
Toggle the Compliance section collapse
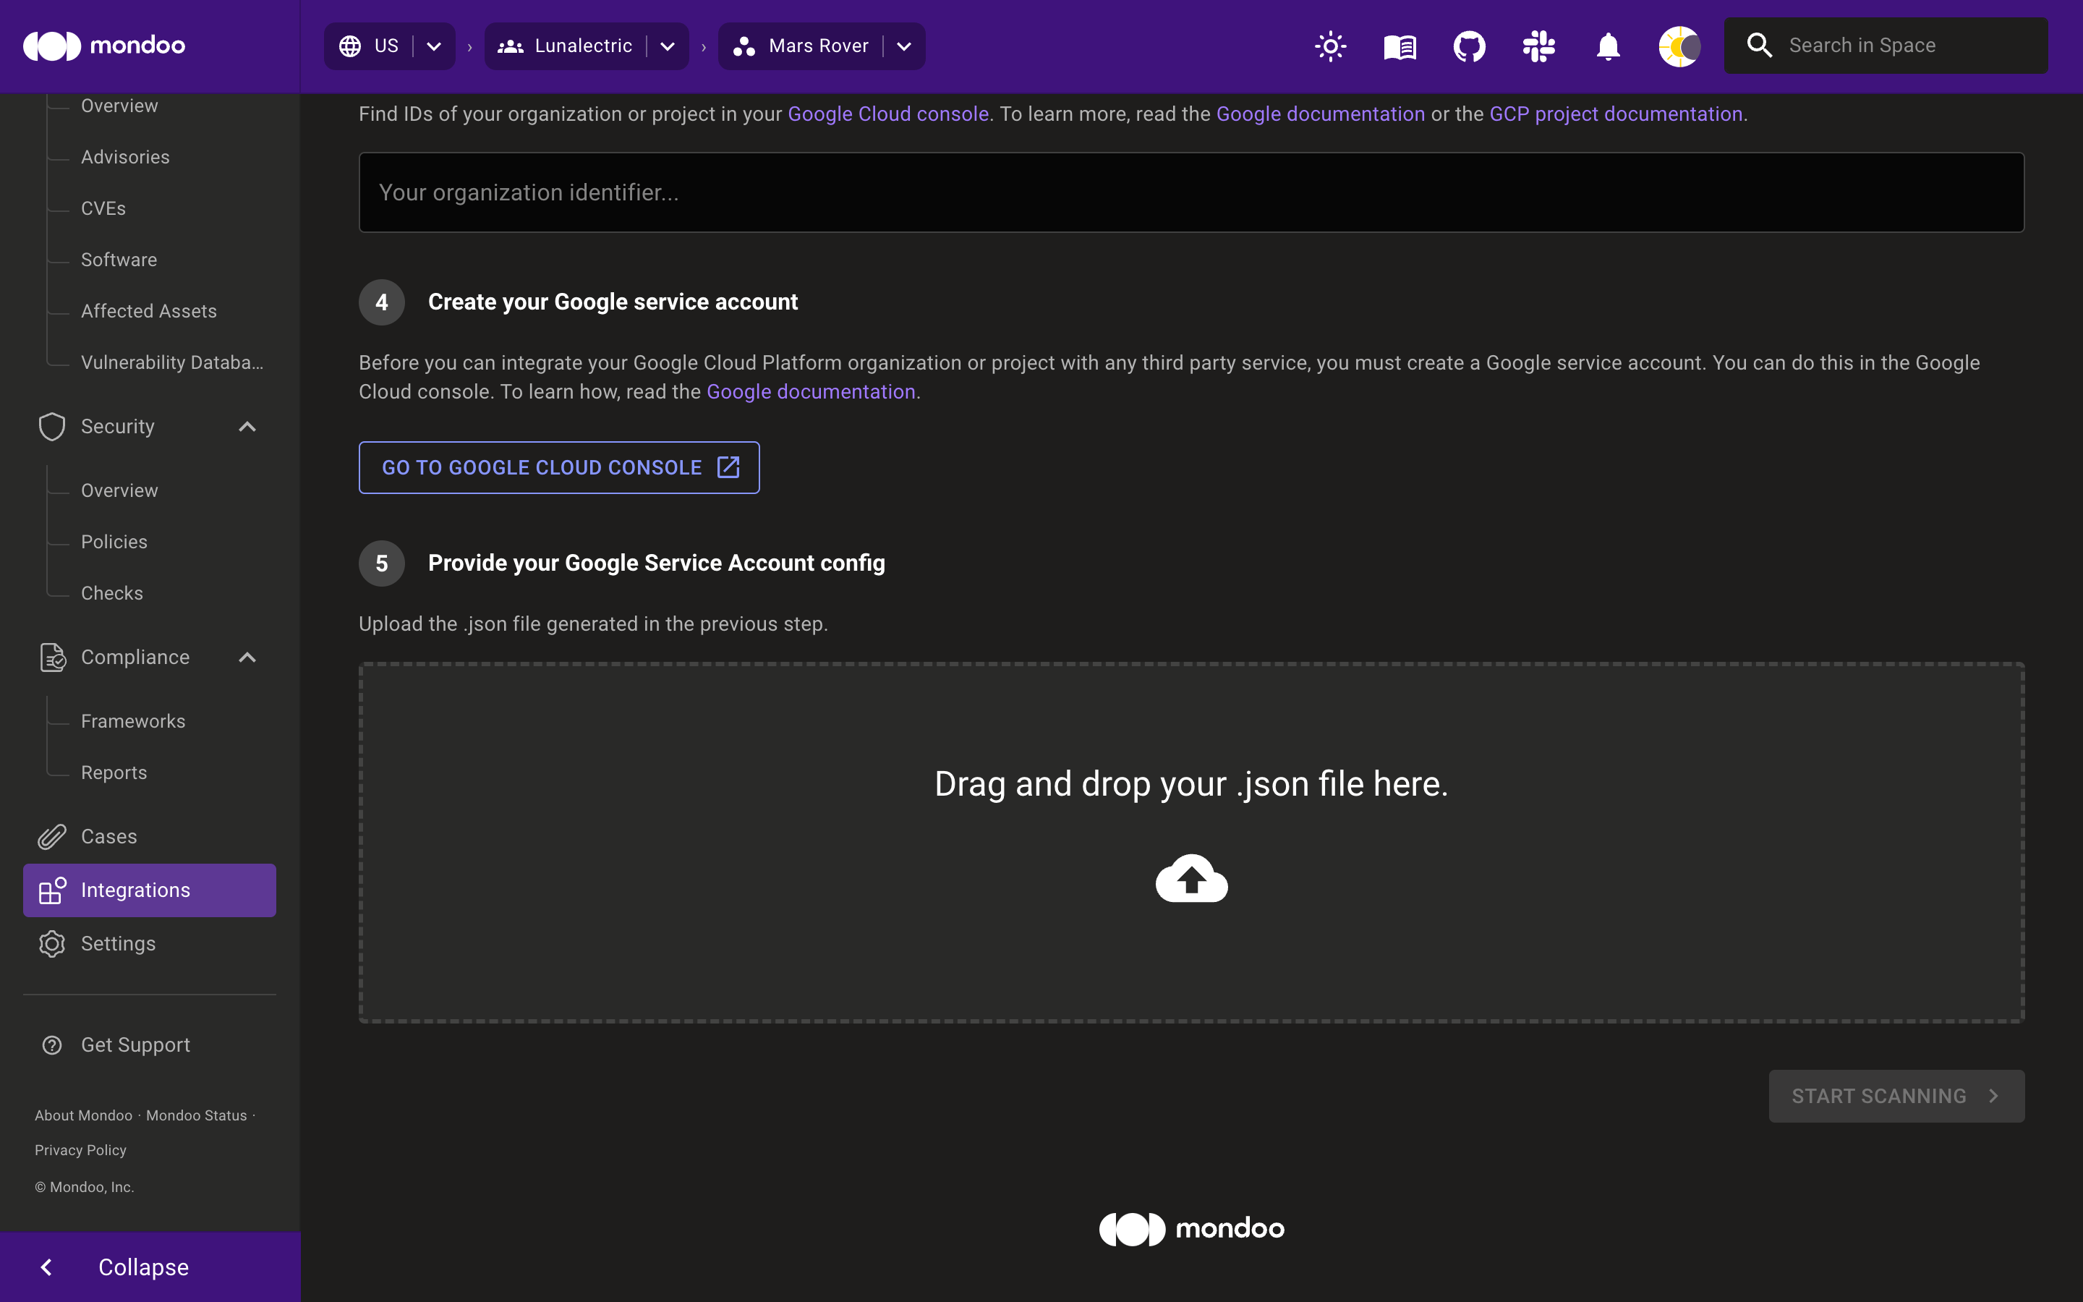click(x=247, y=657)
